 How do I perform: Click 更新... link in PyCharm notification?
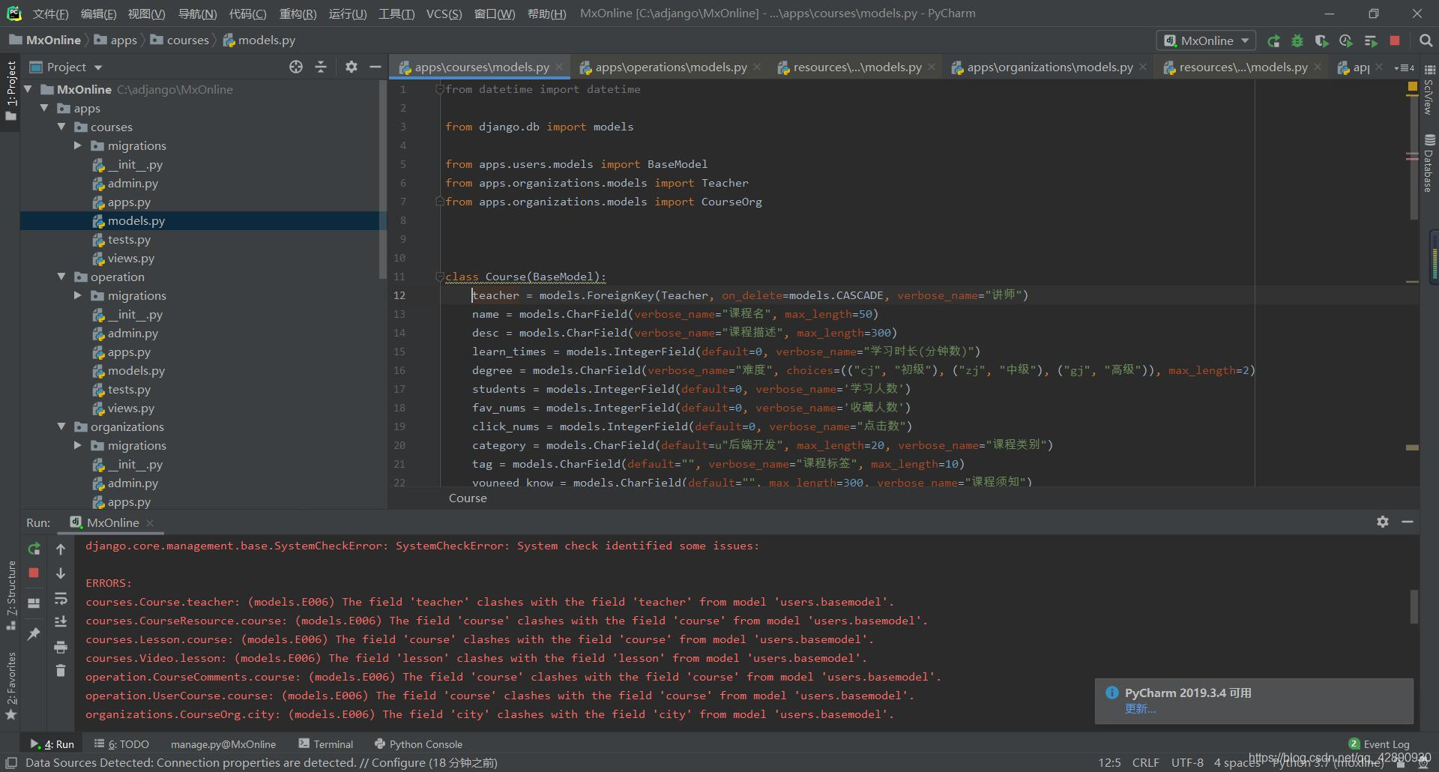(x=1140, y=709)
